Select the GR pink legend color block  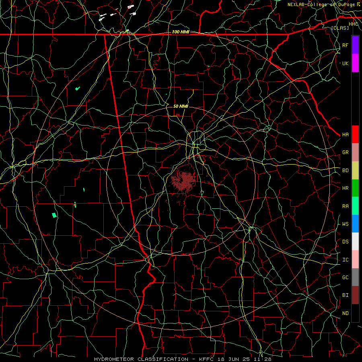click(x=355, y=152)
